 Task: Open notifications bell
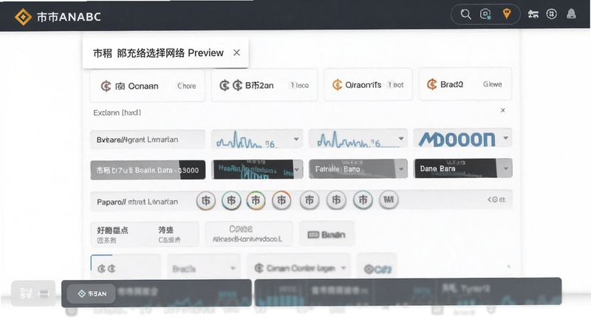571,14
